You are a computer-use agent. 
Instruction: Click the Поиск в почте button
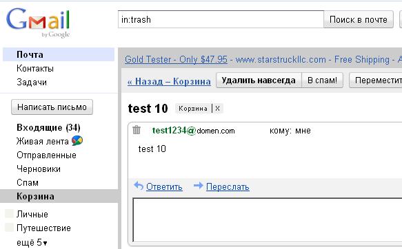(359, 19)
